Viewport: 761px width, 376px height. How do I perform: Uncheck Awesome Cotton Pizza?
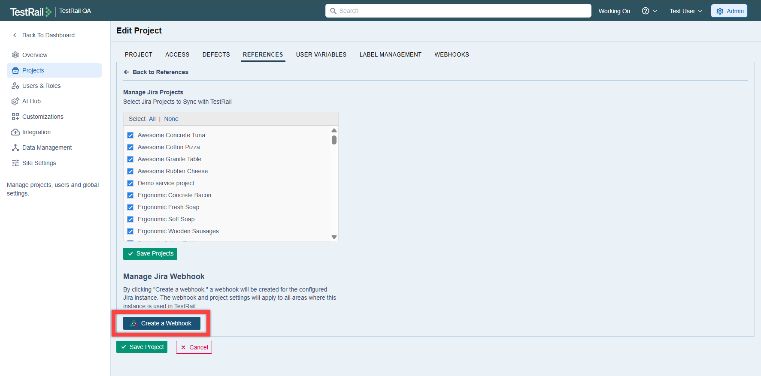click(130, 147)
